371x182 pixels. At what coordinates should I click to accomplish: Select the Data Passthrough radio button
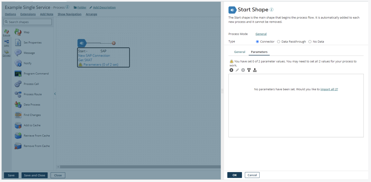coord(279,42)
